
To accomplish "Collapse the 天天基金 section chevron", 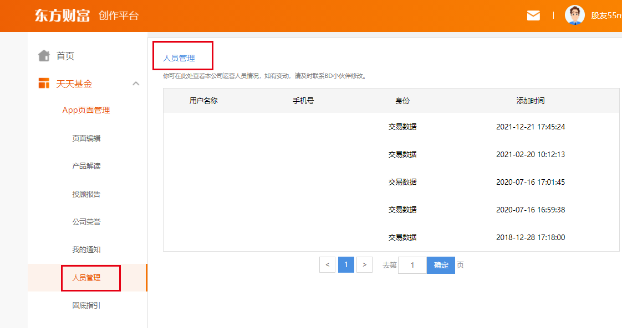I will pos(136,84).
